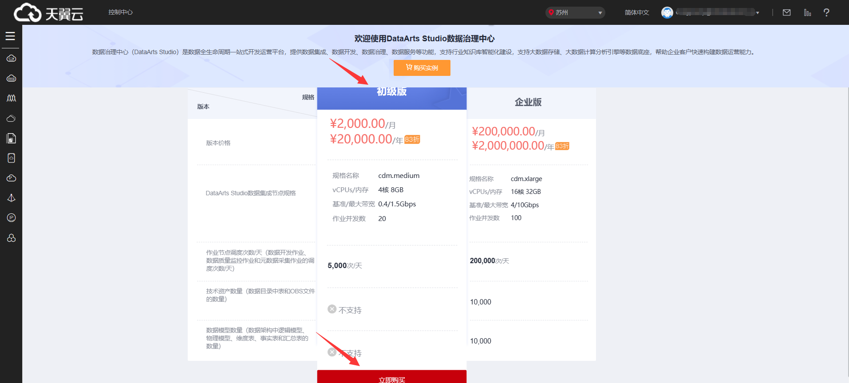Switch language via 简体中文
Screen dimensions: 849x383
[x=637, y=12]
